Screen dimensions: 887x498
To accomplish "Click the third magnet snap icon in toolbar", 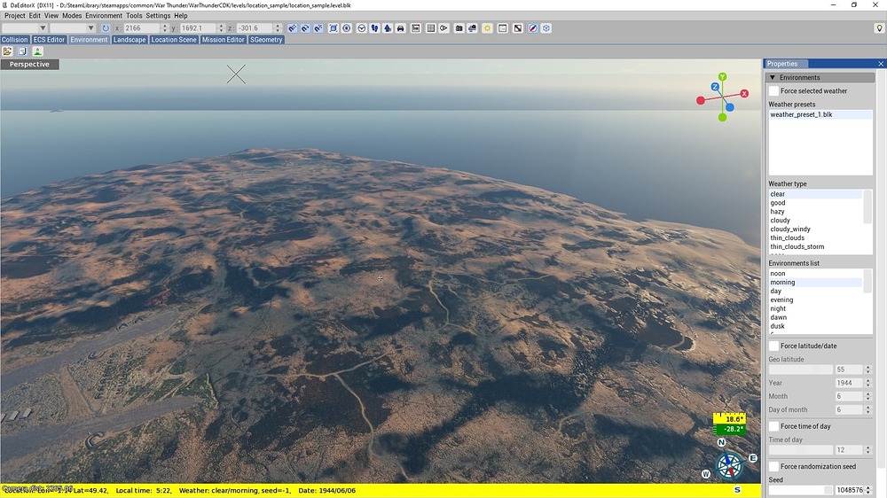I will pos(318,27).
